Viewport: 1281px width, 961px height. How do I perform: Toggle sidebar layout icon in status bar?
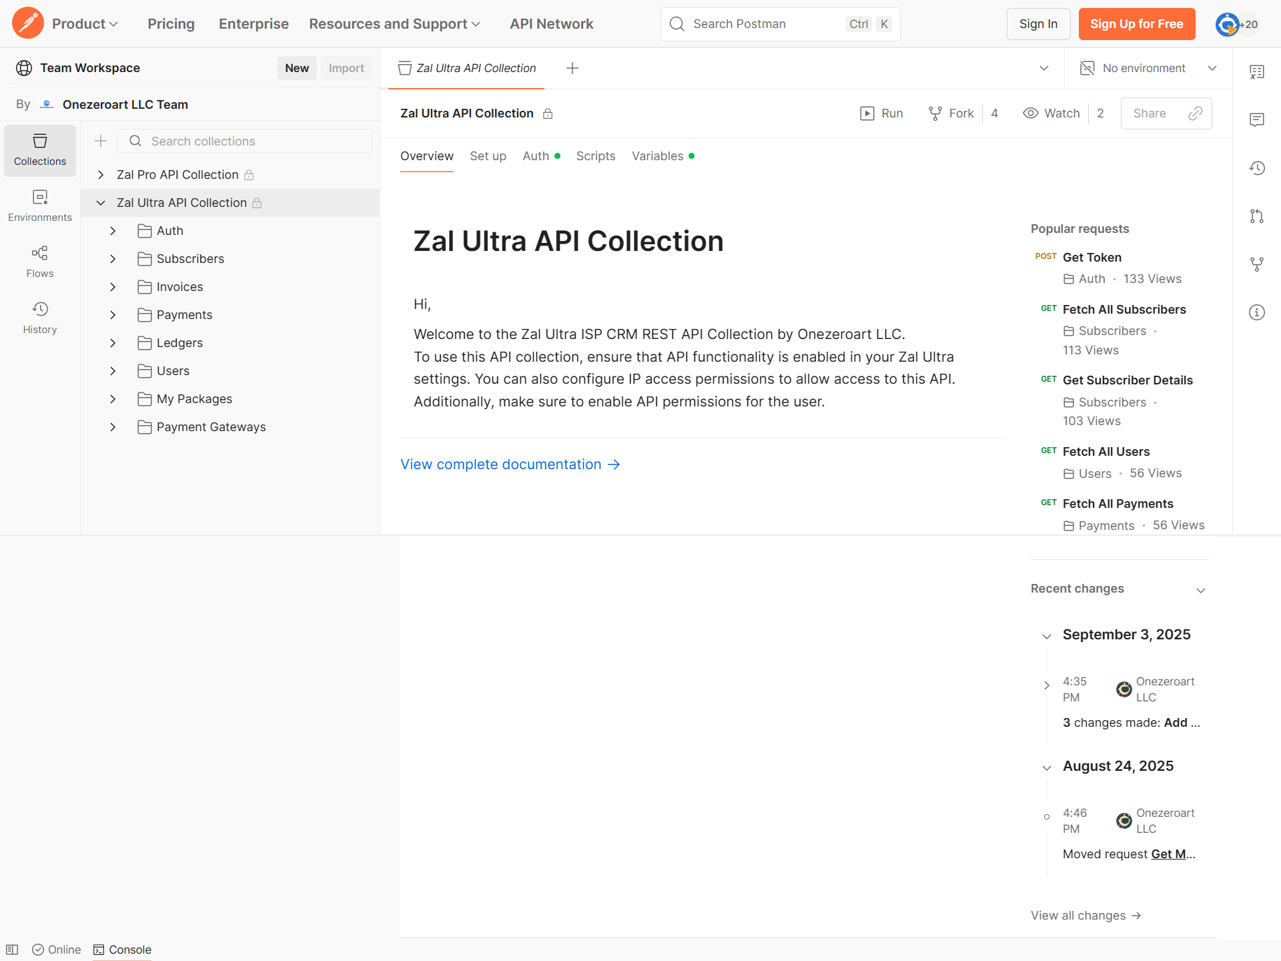coord(12,950)
